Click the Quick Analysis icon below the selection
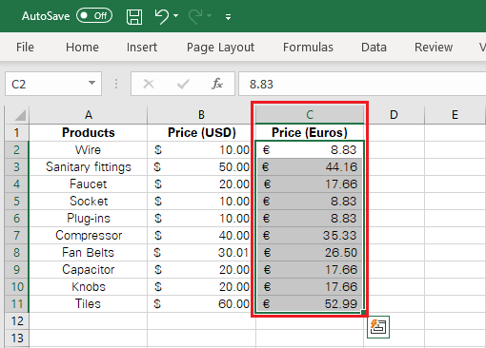 [x=378, y=327]
